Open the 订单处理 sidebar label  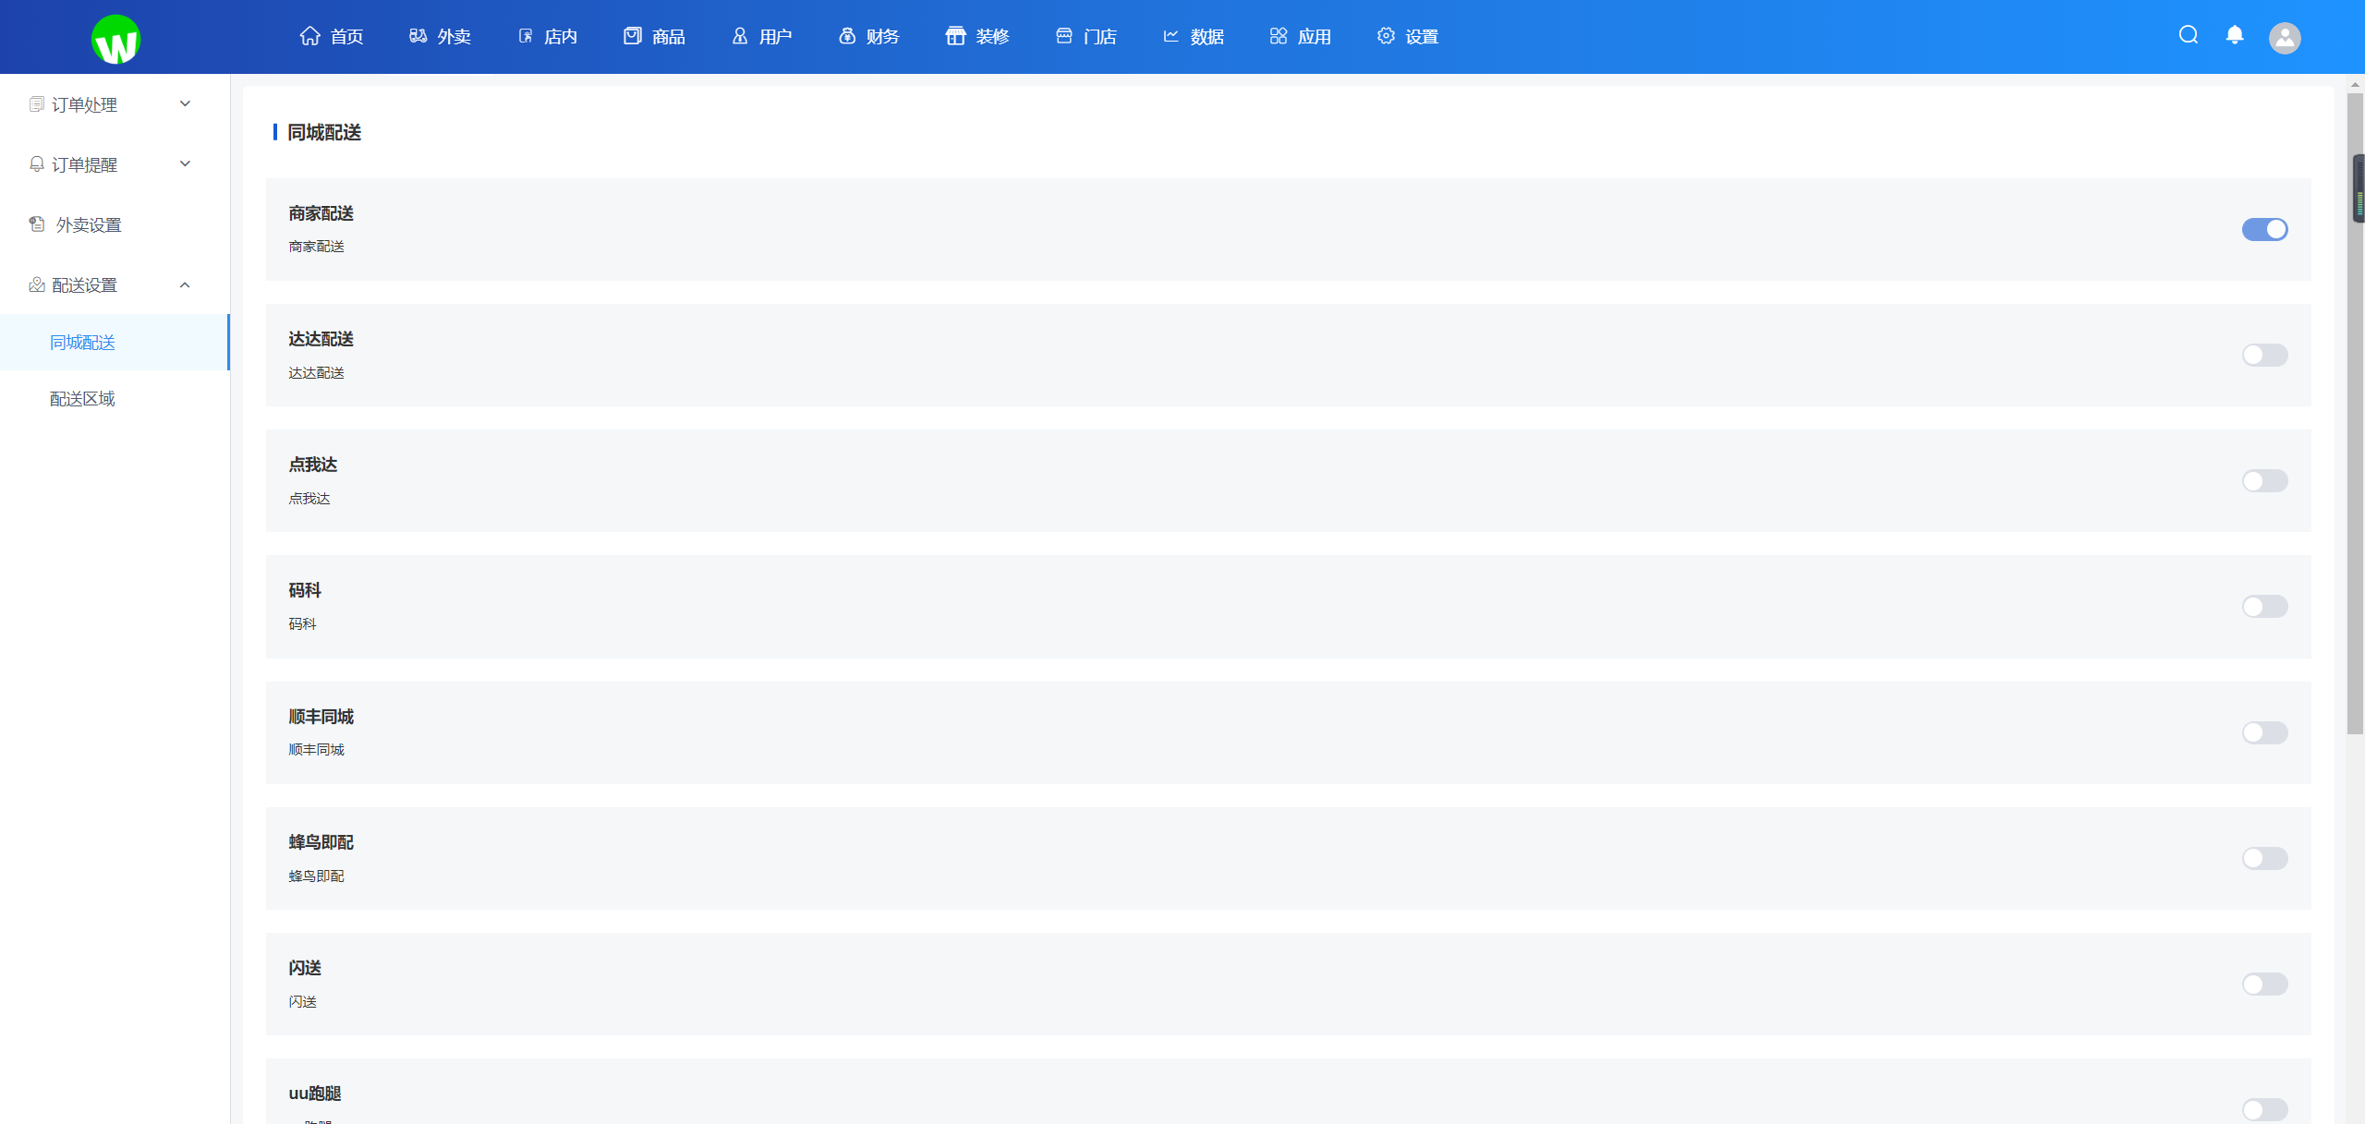[84, 104]
